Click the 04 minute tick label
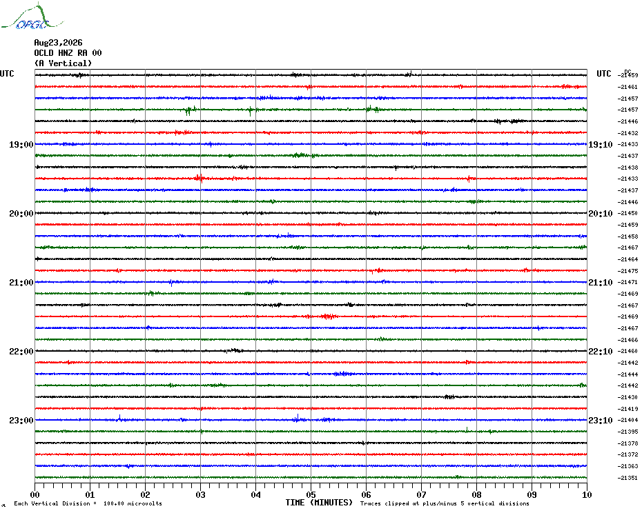Screen dimensions: 642x513 256,494
